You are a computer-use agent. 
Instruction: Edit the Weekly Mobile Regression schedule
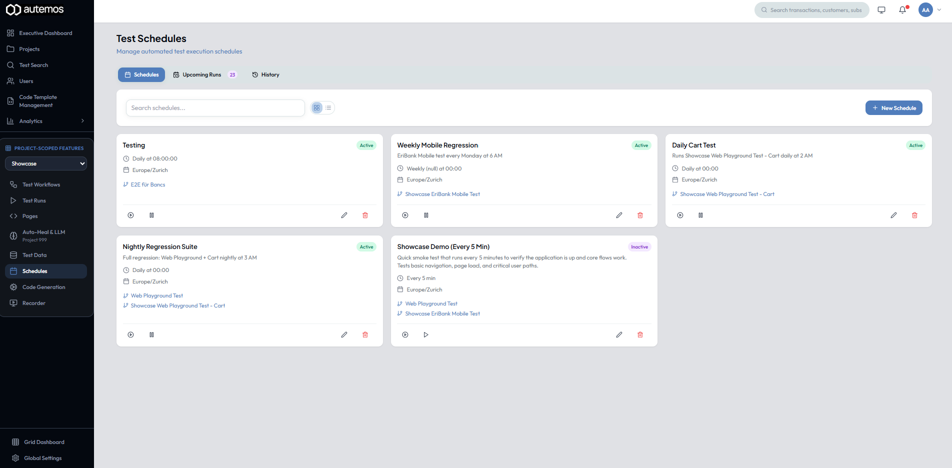pos(619,215)
